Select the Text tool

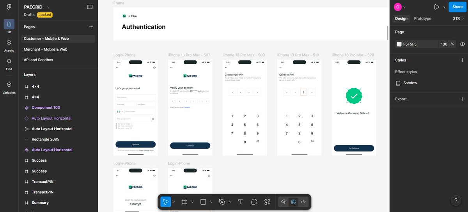point(241,202)
